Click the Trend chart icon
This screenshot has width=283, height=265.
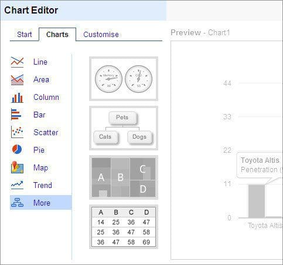click(17, 185)
